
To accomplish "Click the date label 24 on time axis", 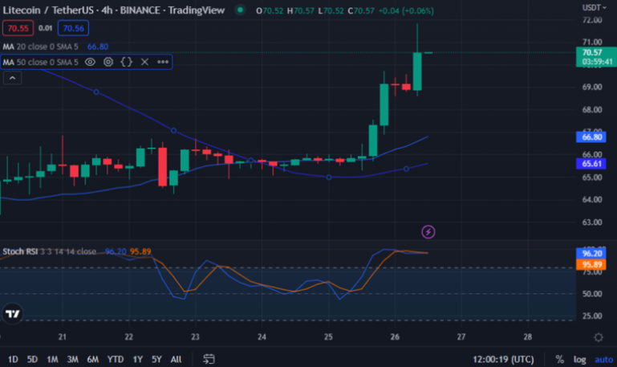I will click(262, 337).
